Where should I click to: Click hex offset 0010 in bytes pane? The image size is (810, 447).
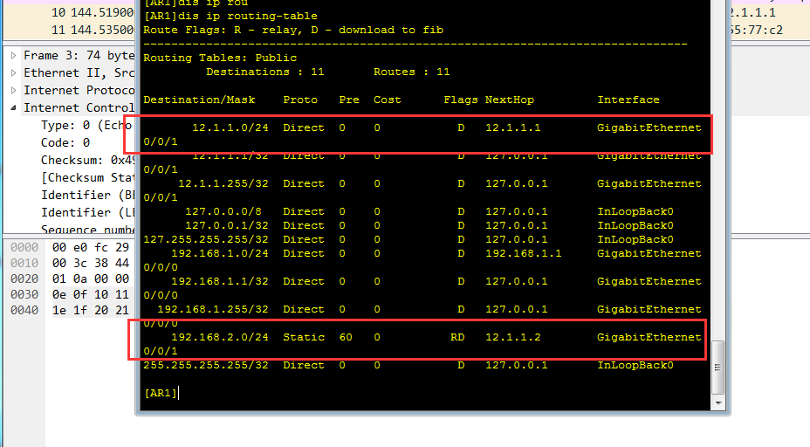(x=24, y=263)
